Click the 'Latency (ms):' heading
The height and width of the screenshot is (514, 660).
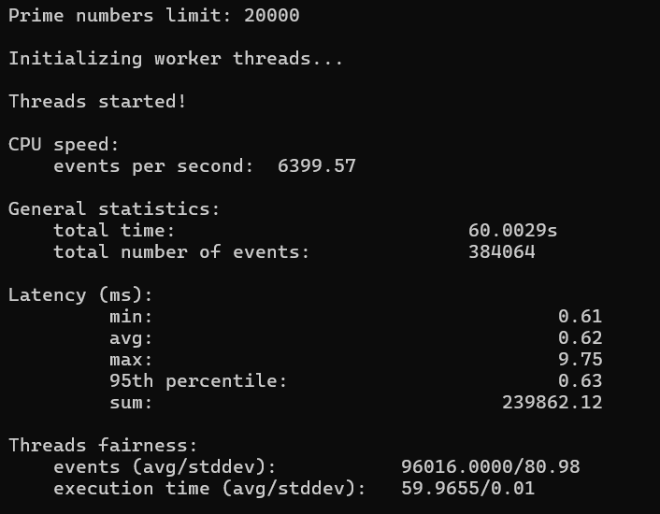click(80, 295)
